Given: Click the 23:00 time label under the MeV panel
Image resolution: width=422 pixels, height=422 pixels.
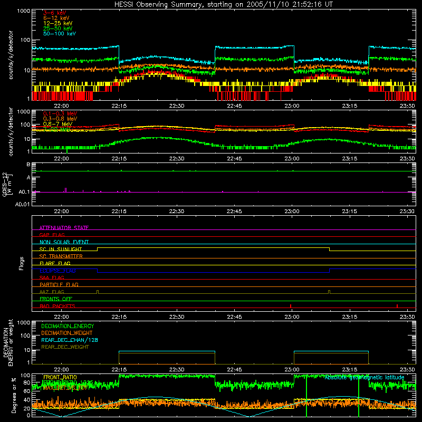Looking at the screenshot, I should coord(292,159).
